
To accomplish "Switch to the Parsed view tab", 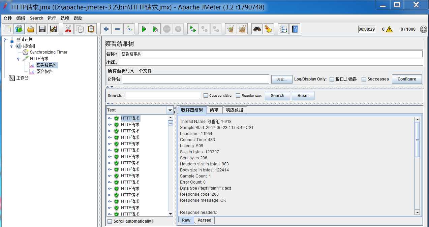I will (205, 220).
